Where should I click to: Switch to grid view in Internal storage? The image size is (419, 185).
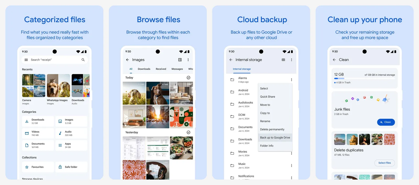[x=283, y=60]
